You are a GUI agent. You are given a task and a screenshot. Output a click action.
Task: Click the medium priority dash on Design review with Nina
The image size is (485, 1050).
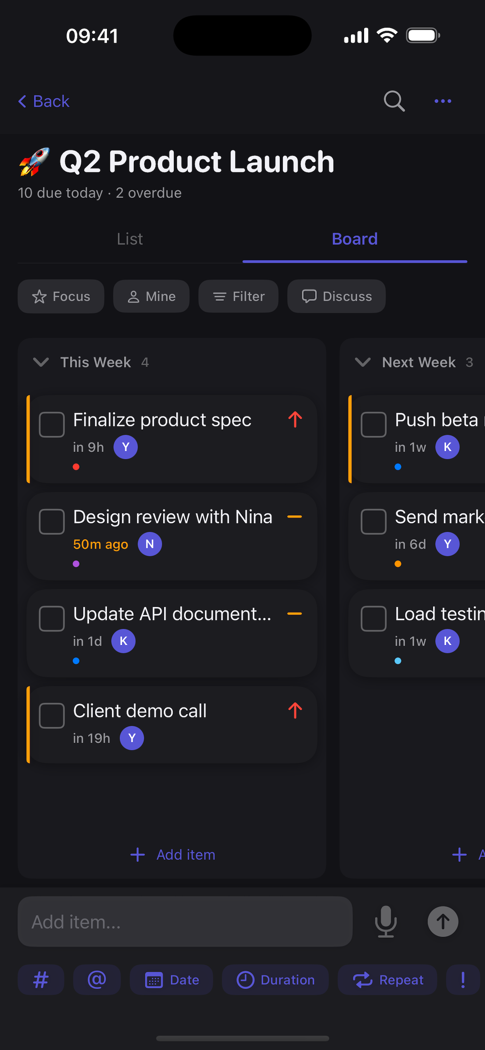click(294, 516)
